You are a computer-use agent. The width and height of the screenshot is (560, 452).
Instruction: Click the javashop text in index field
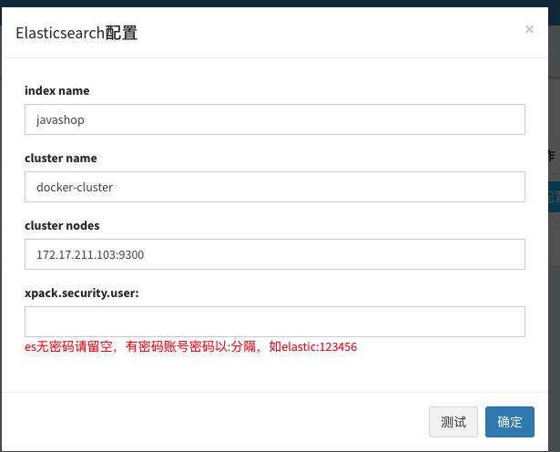coord(60,120)
